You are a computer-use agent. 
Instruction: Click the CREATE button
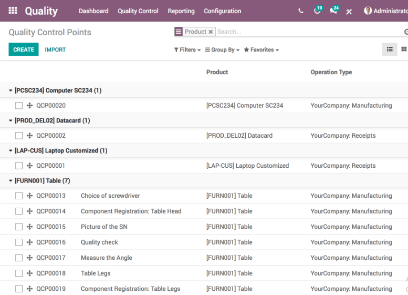point(24,49)
